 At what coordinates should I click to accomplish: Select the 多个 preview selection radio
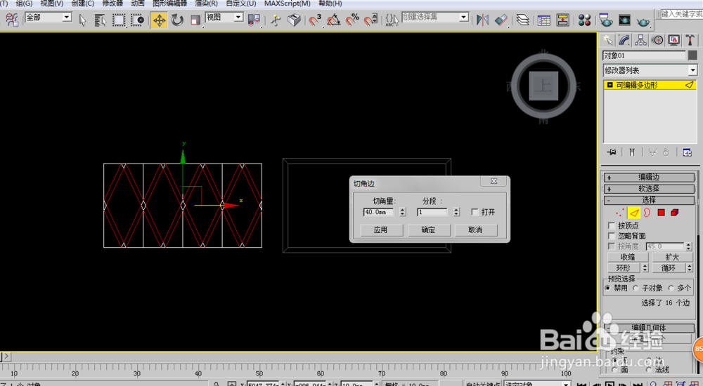tap(671, 288)
